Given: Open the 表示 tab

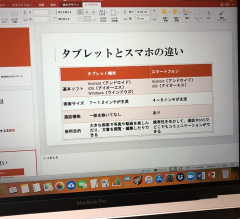Looking at the screenshot, I should (x=53, y=5).
